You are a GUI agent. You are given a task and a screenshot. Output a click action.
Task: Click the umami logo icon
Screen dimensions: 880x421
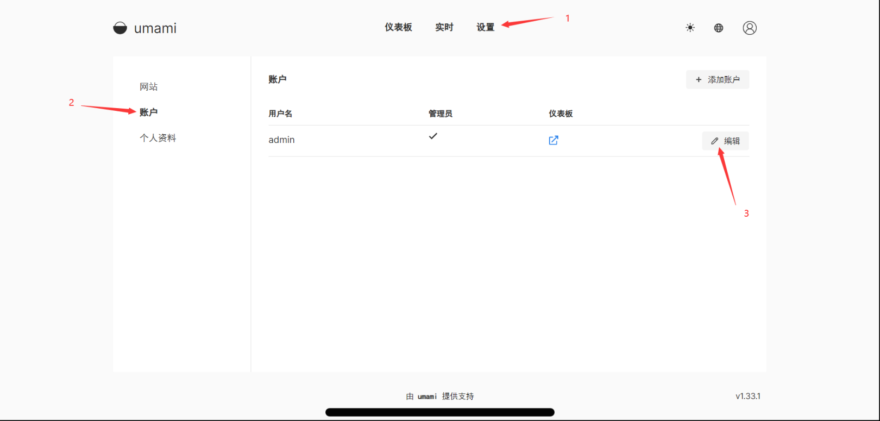pyautogui.click(x=120, y=28)
